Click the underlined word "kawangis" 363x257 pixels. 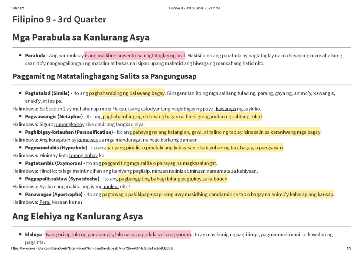(x=226, y=108)
